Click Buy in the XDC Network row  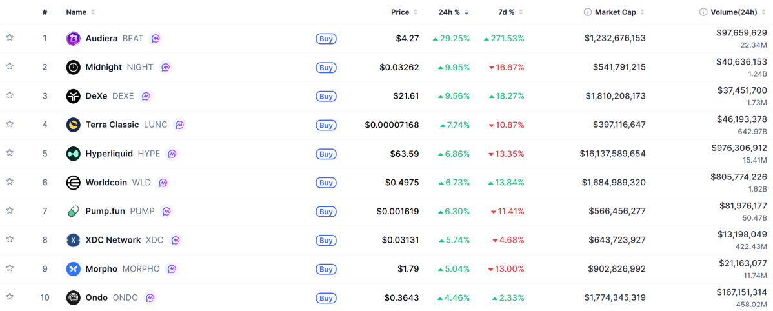[326, 241]
